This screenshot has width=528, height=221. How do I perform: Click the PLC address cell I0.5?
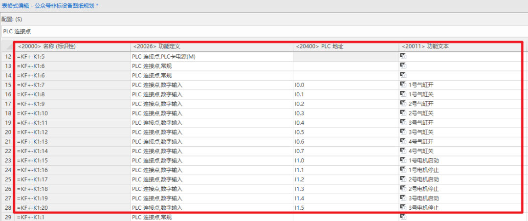coord(346,132)
